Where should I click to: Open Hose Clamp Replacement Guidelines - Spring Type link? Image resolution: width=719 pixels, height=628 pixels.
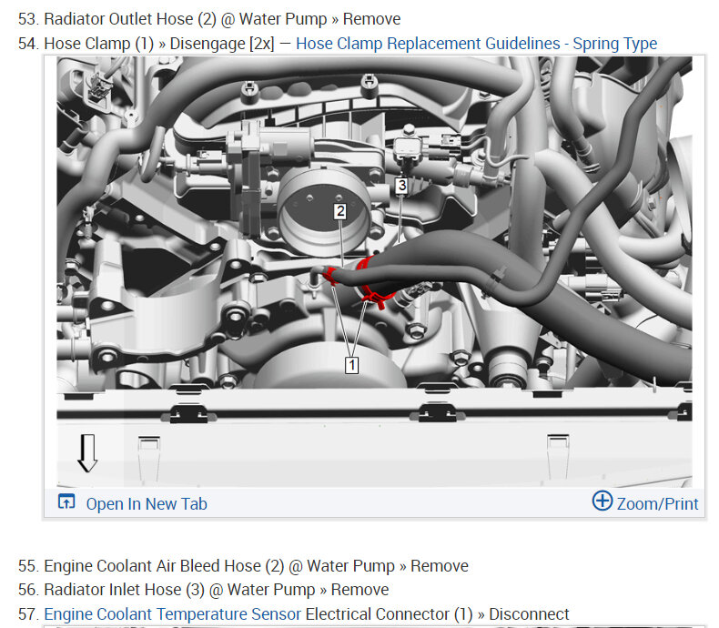(476, 44)
